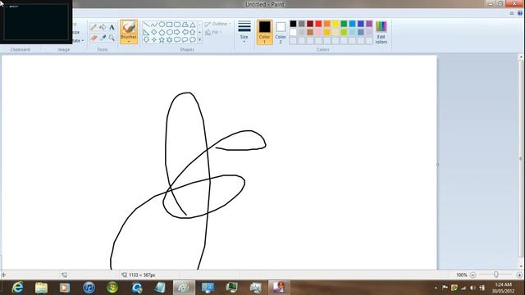525x295 pixels.
Task: Choose the Up arrow shape
Action: [x=193, y=33]
